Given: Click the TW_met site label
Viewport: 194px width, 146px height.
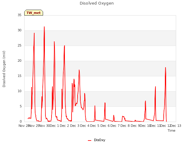Looking at the screenshot, I should point(34,13).
